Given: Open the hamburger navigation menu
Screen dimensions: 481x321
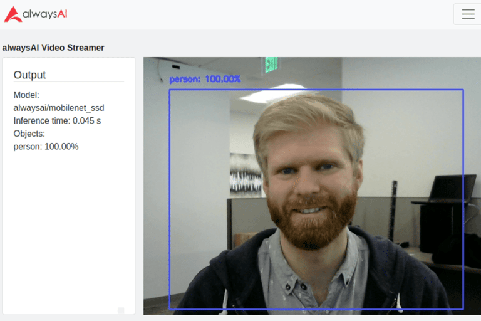Looking at the screenshot, I should click(468, 14).
